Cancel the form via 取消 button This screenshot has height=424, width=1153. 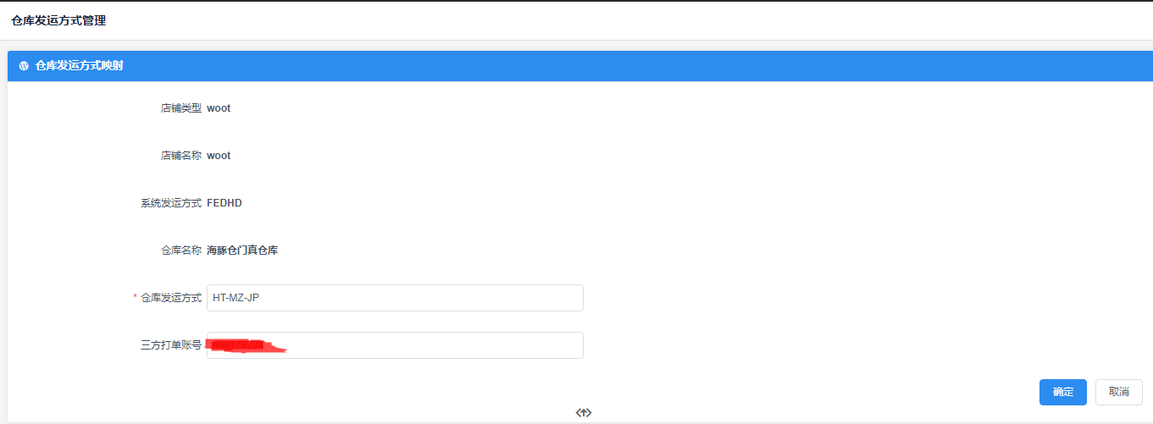[x=1119, y=392]
